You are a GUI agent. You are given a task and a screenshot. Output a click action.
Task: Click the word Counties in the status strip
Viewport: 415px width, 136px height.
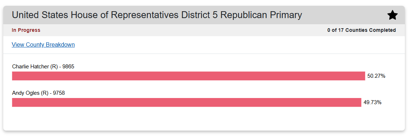click(x=356, y=30)
